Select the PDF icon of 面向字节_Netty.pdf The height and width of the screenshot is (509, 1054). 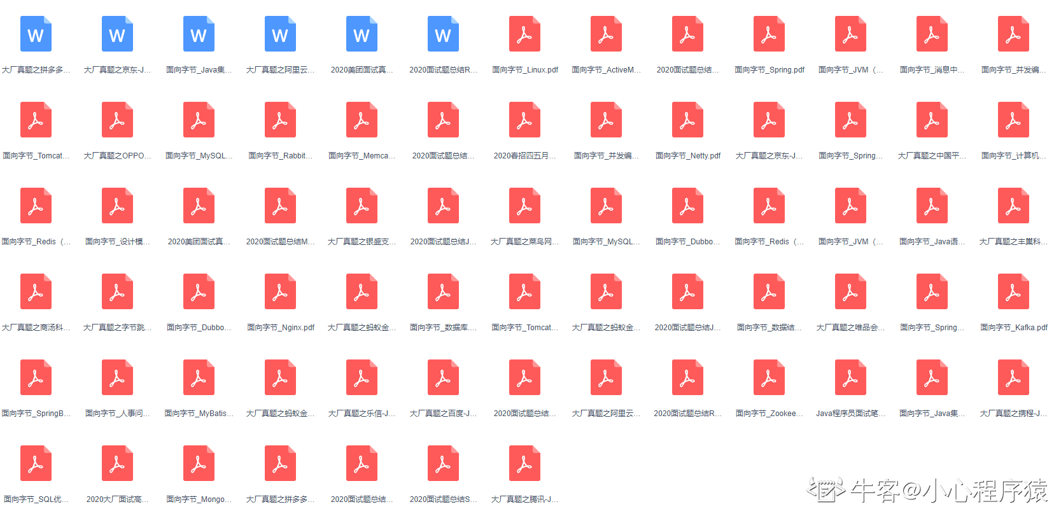[x=687, y=120]
